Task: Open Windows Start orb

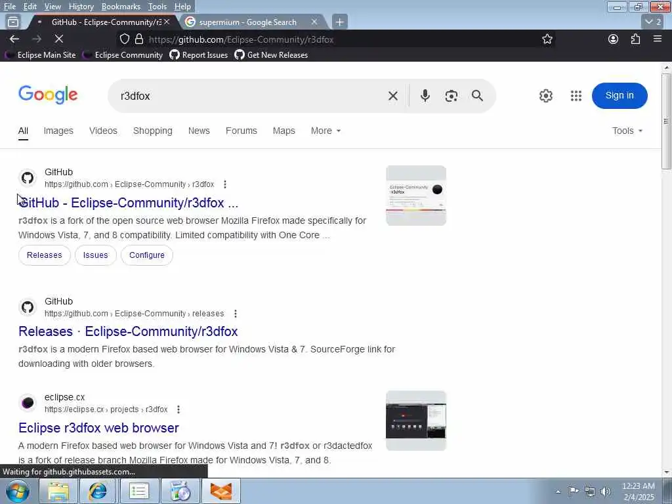Action: (x=18, y=491)
